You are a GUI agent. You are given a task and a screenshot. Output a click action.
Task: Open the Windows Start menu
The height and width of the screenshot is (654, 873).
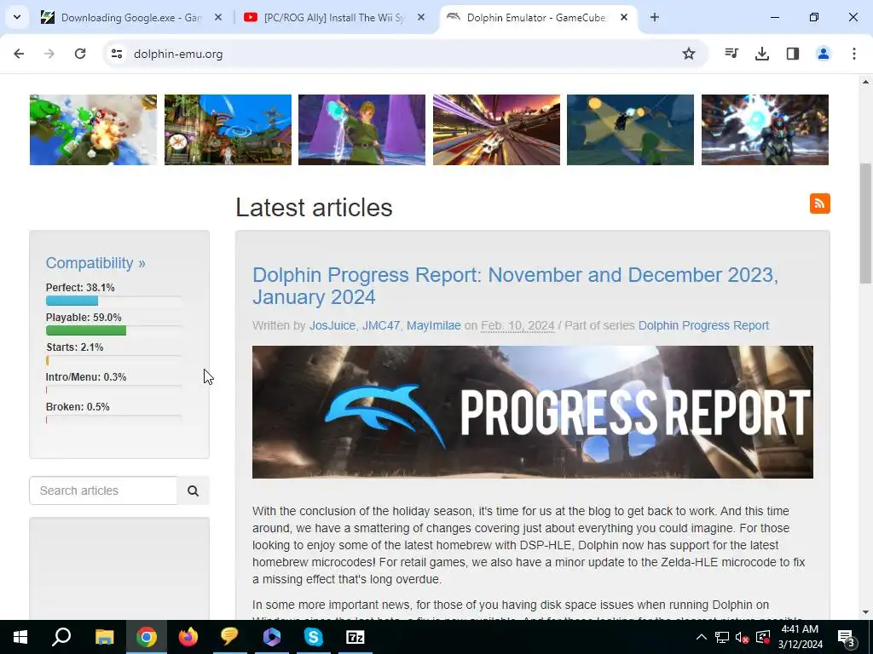pyautogui.click(x=20, y=637)
